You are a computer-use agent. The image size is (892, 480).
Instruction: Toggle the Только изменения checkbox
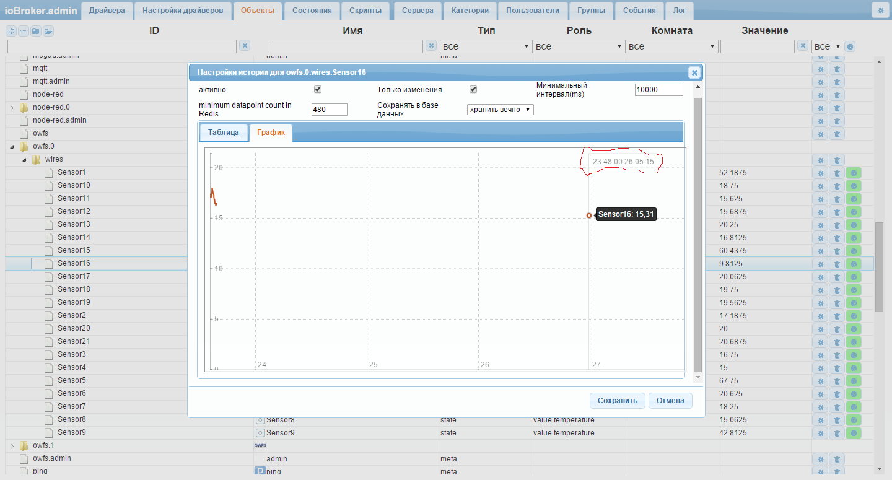pyautogui.click(x=473, y=90)
